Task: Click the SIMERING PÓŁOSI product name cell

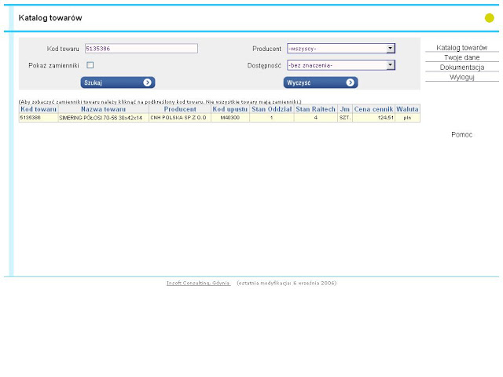Action: click(101, 117)
